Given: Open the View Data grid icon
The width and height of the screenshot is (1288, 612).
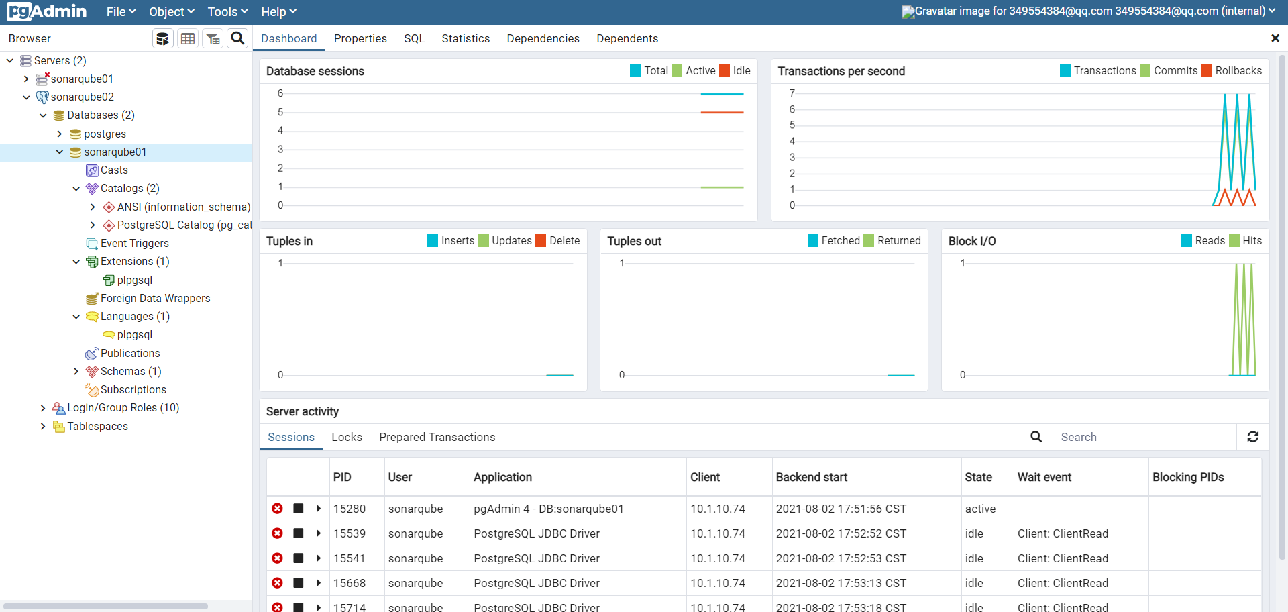Looking at the screenshot, I should [188, 38].
